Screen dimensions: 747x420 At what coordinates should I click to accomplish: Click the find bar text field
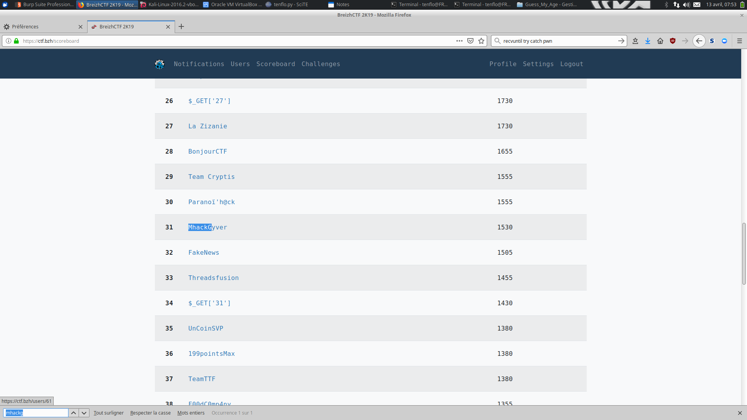click(36, 413)
